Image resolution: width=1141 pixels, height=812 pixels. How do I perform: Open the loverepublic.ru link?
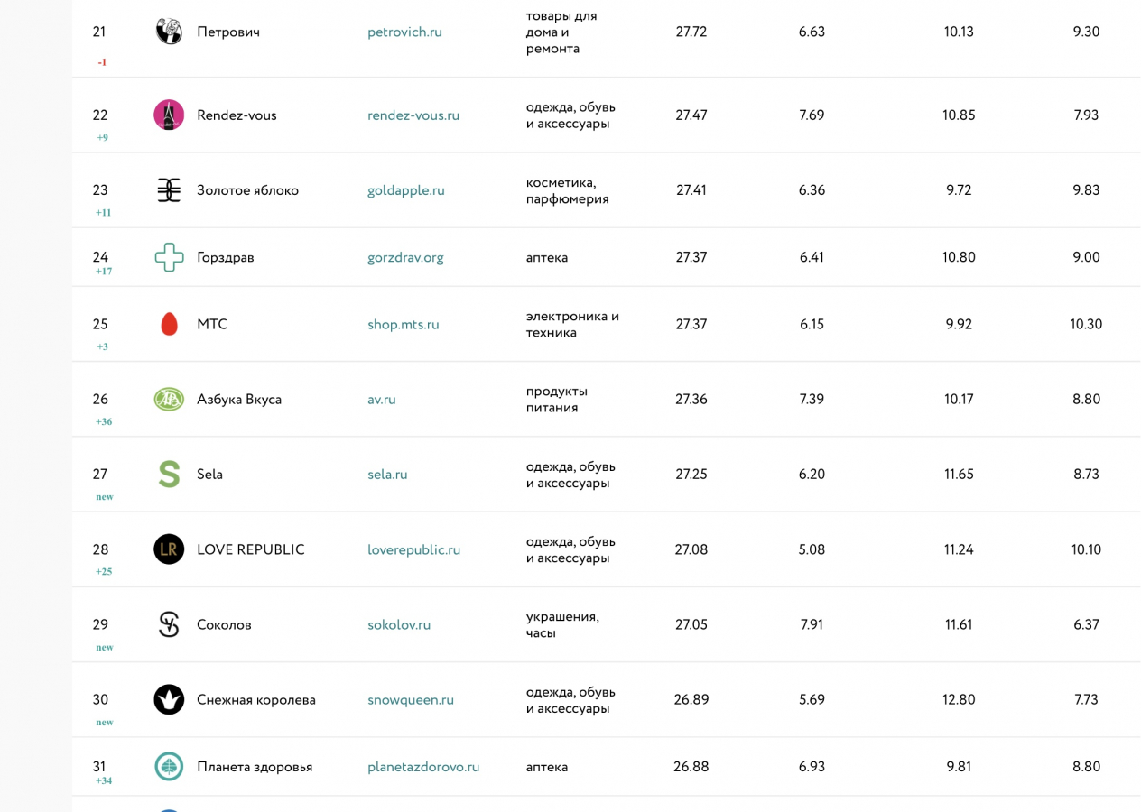413,549
